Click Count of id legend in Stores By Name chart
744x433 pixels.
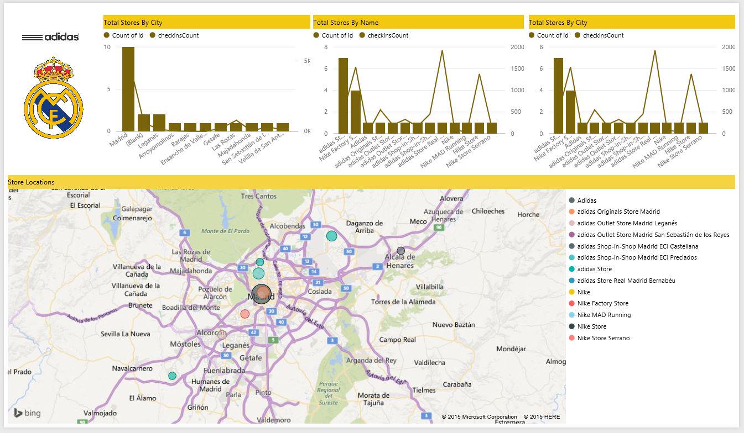click(333, 35)
